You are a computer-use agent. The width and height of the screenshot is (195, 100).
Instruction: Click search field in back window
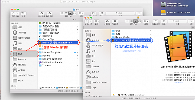120,13
